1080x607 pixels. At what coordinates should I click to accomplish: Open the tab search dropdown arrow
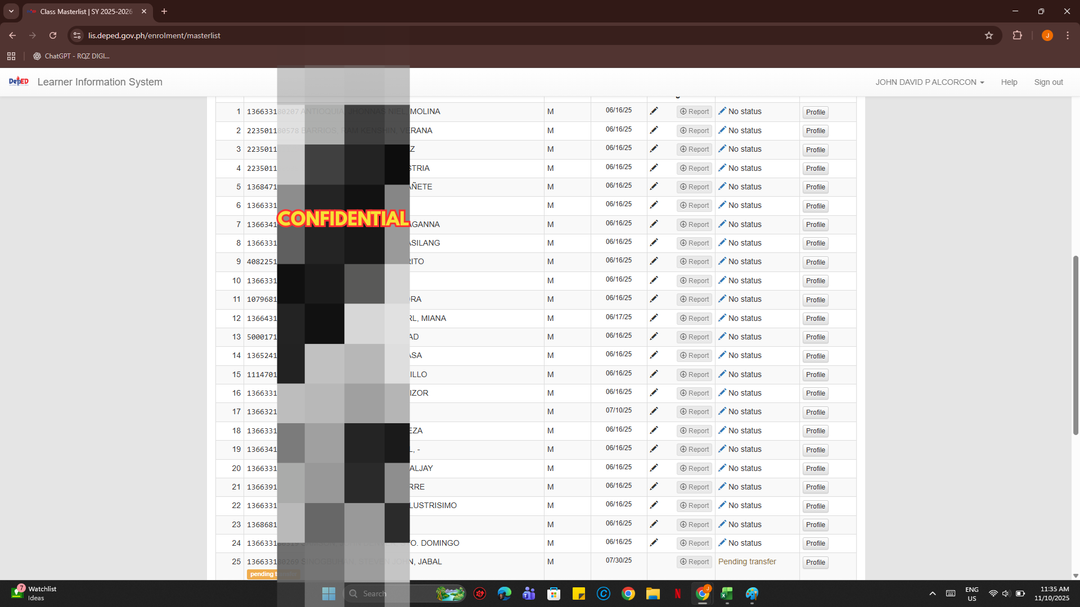[11, 11]
